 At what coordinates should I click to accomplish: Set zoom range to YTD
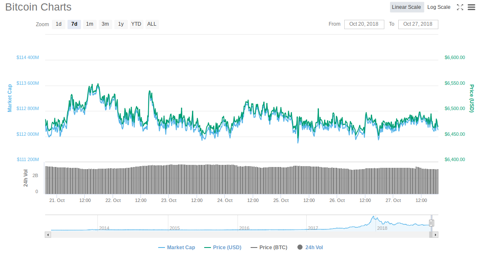coord(136,24)
